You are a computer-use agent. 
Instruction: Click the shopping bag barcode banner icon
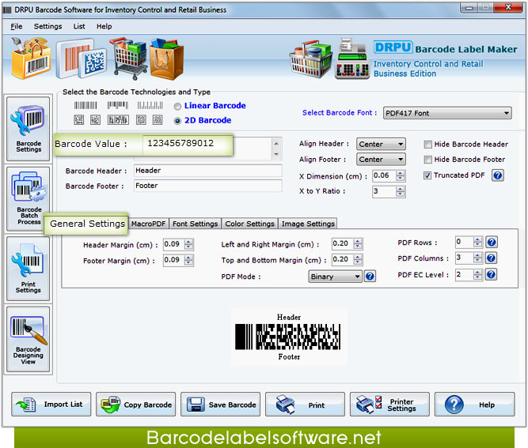[31, 58]
